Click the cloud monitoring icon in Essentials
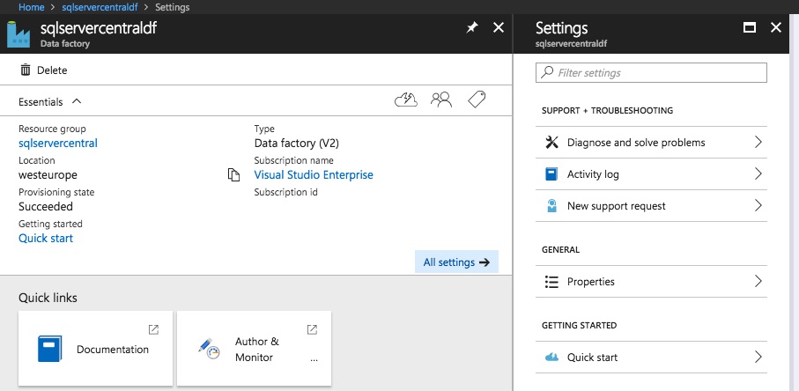 click(x=405, y=100)
